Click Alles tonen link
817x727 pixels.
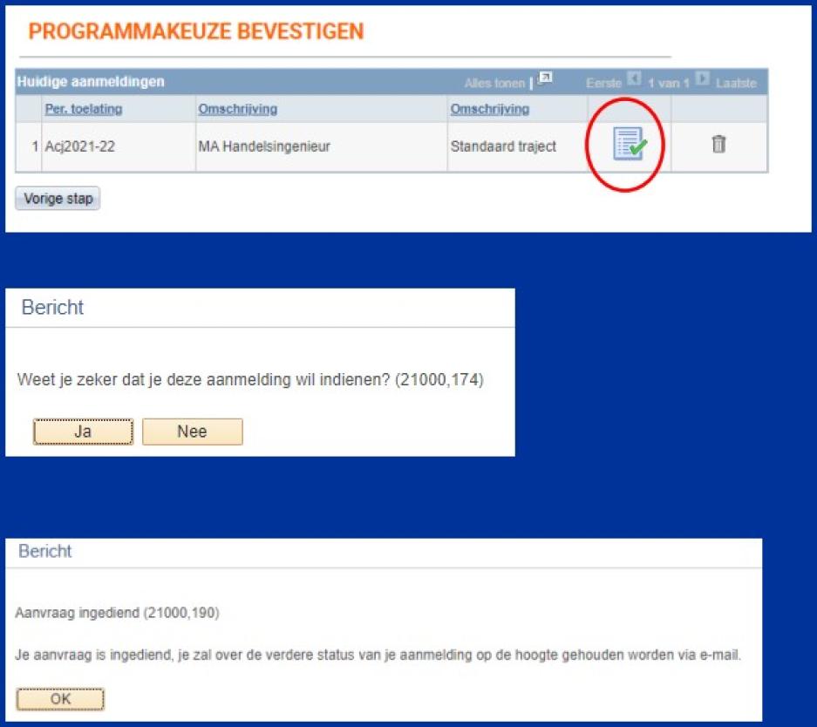point(494,83)
